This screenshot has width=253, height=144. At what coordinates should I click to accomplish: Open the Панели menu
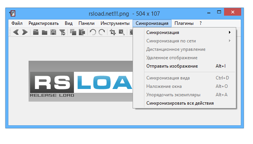[x=86, y=23]
